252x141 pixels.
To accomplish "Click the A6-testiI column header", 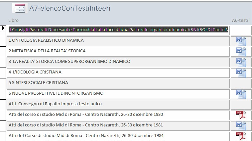I will point(241,20).
